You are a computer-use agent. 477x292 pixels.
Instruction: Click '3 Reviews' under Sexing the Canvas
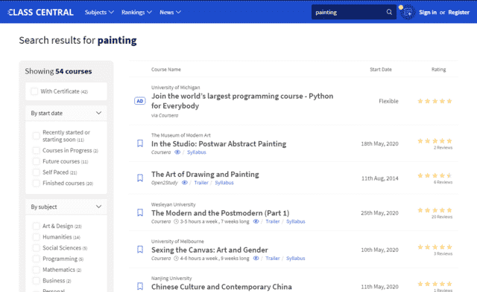[443, 254]
